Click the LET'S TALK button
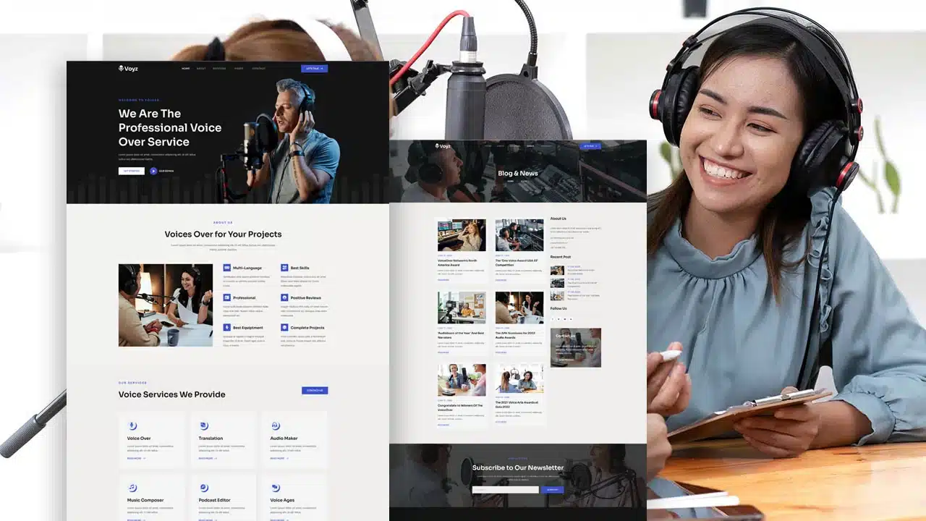926x521 pixels. (314, 68)
